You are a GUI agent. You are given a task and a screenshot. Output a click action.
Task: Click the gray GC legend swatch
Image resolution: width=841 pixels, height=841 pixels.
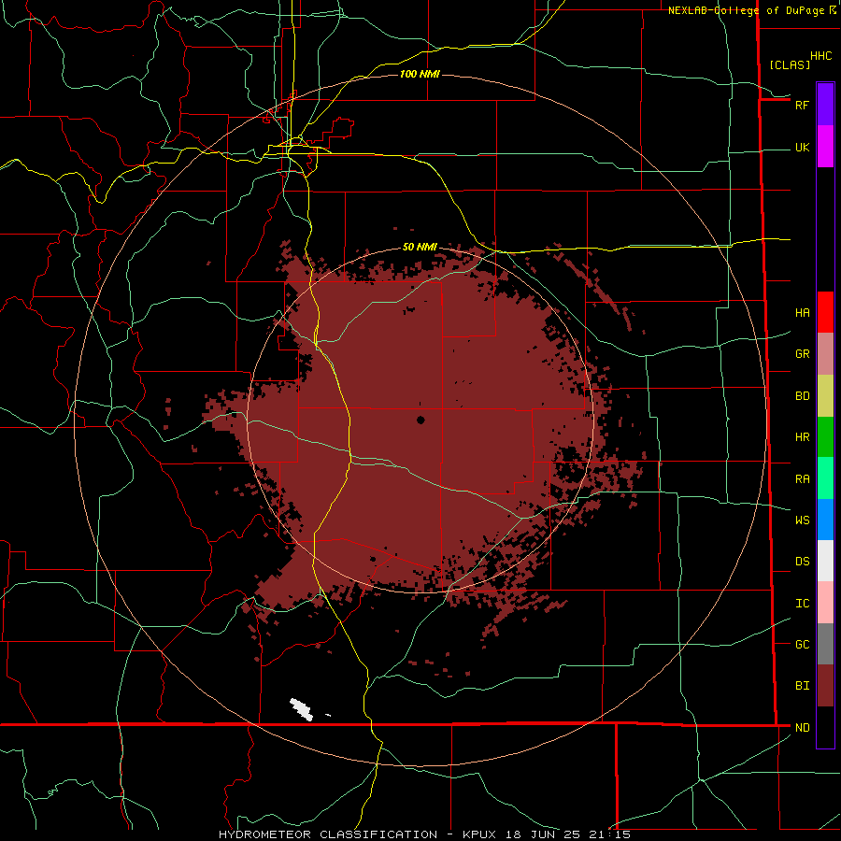825,644
